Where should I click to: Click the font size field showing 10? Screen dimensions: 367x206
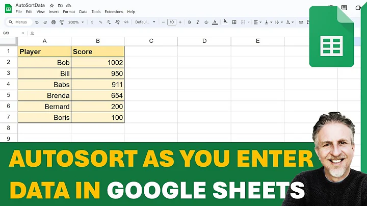pos(172,22)
